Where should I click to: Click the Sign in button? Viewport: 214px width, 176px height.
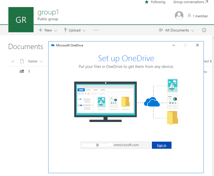tap(162, 145)
